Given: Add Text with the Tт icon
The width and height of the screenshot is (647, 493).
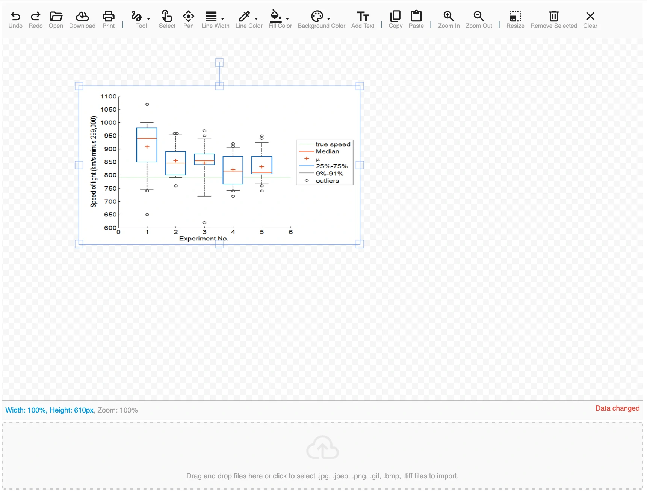Looking at the screenshot, I should coord(363,16).
